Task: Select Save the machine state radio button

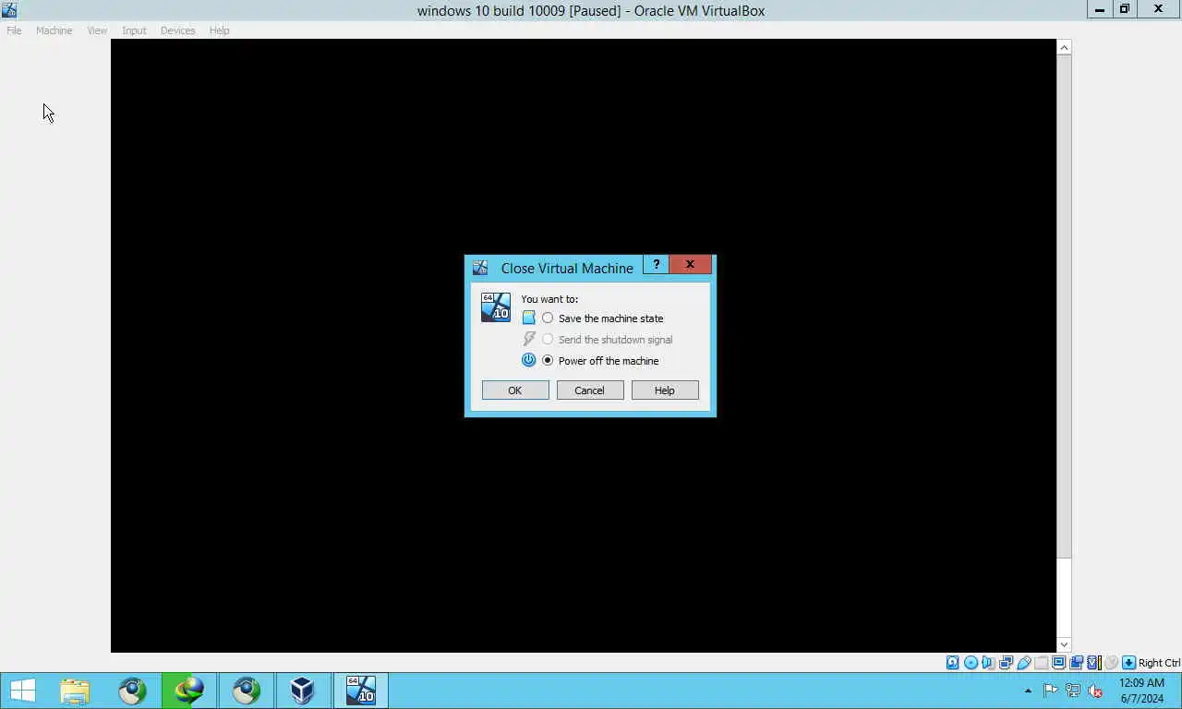Action: tap(548, 318)
